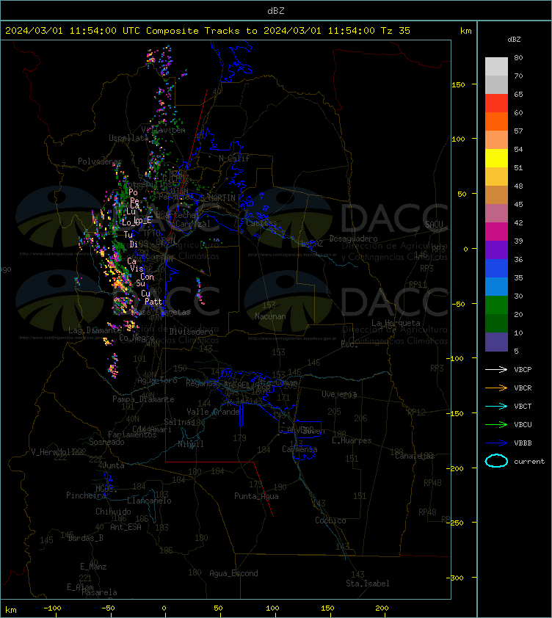Select the red 65 dBZ legend swatch
The image size is (552, 618).
[x=496, y=103]
